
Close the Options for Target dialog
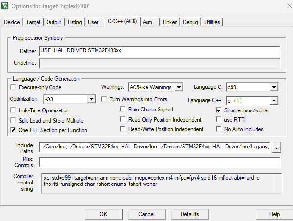point(290,6)
